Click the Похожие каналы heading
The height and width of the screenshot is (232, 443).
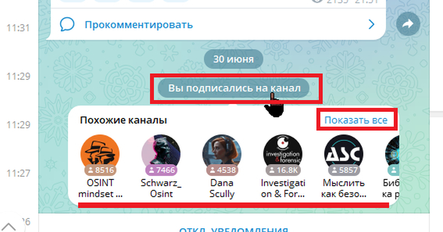(124, 120)
